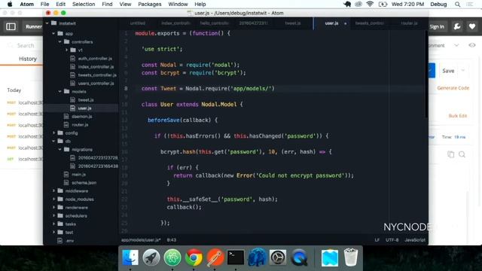This screenshot has height=271, width=482.
Task: Open the Selection menu
Action: pyautogui.click(x=84, y=4)
